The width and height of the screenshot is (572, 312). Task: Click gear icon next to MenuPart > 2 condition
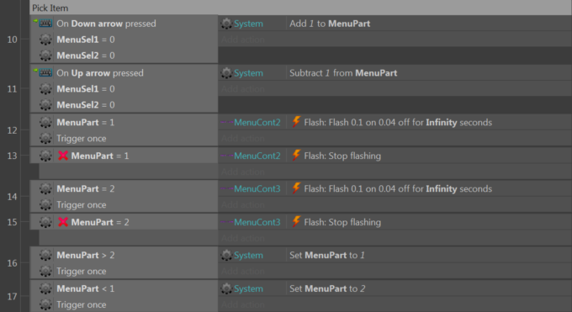[45, 255]
